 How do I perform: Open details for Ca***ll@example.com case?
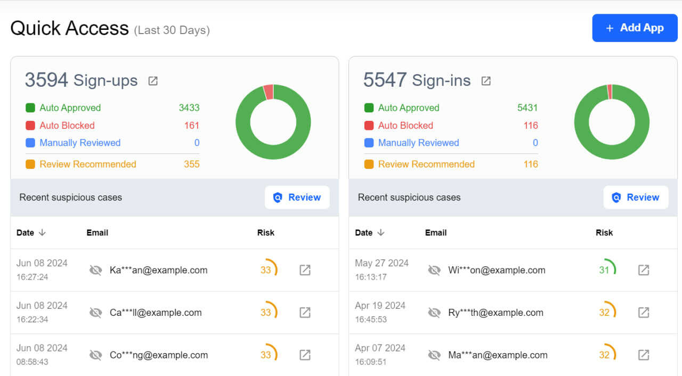[305, 313]
